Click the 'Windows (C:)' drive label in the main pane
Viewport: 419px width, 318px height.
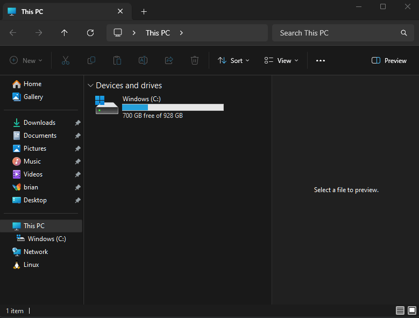tap(141, 99)
